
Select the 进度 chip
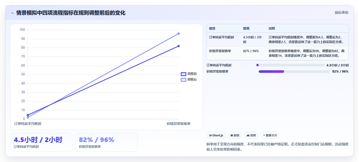tap(251, 135)
